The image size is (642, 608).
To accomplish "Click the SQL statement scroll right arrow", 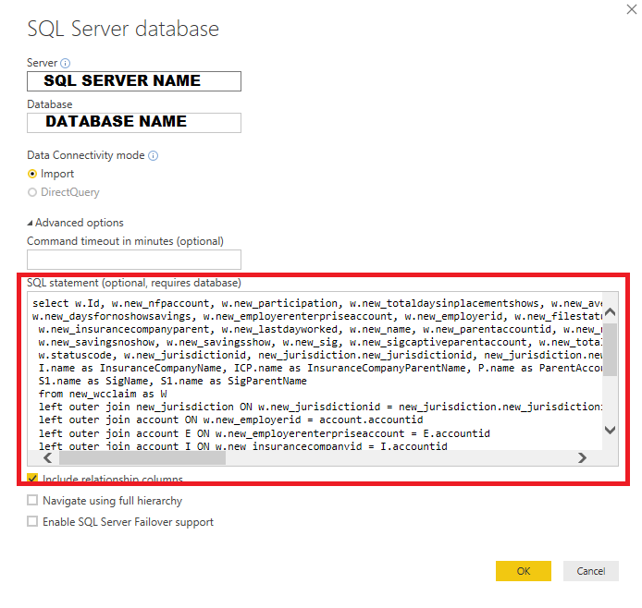I will coord(582,458).
